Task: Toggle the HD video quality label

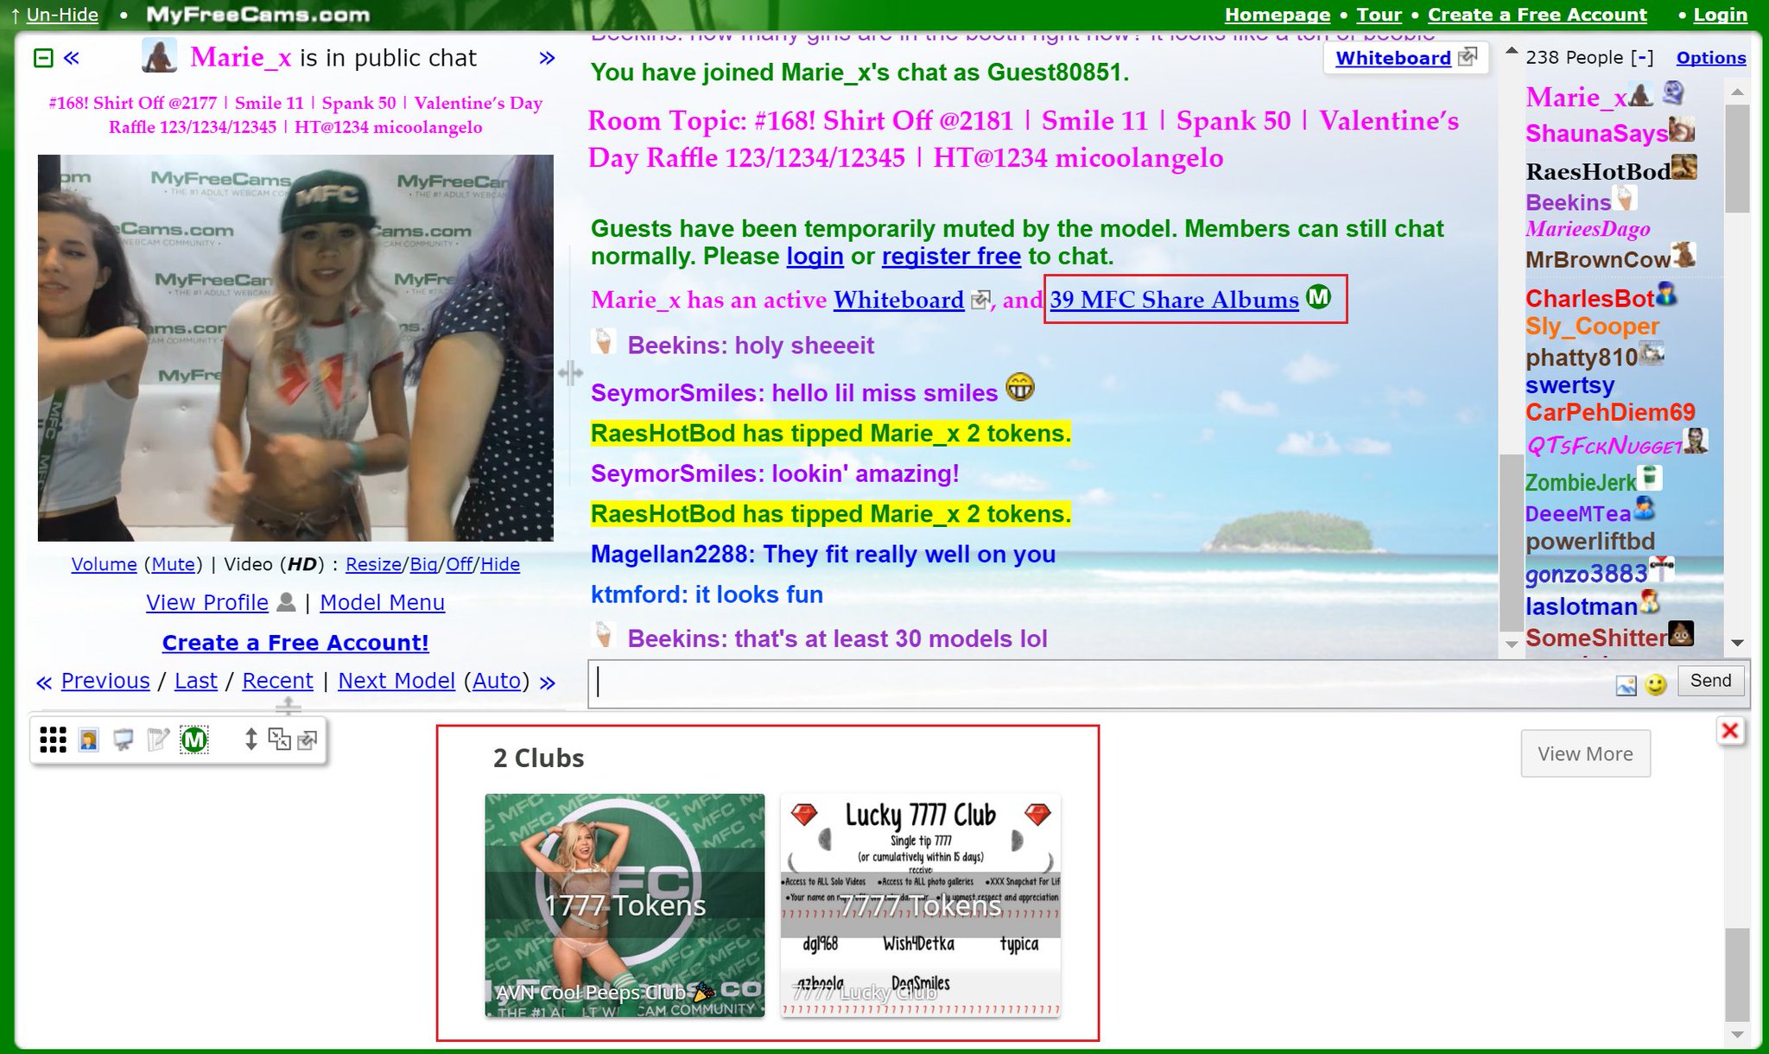Action: 301,564
